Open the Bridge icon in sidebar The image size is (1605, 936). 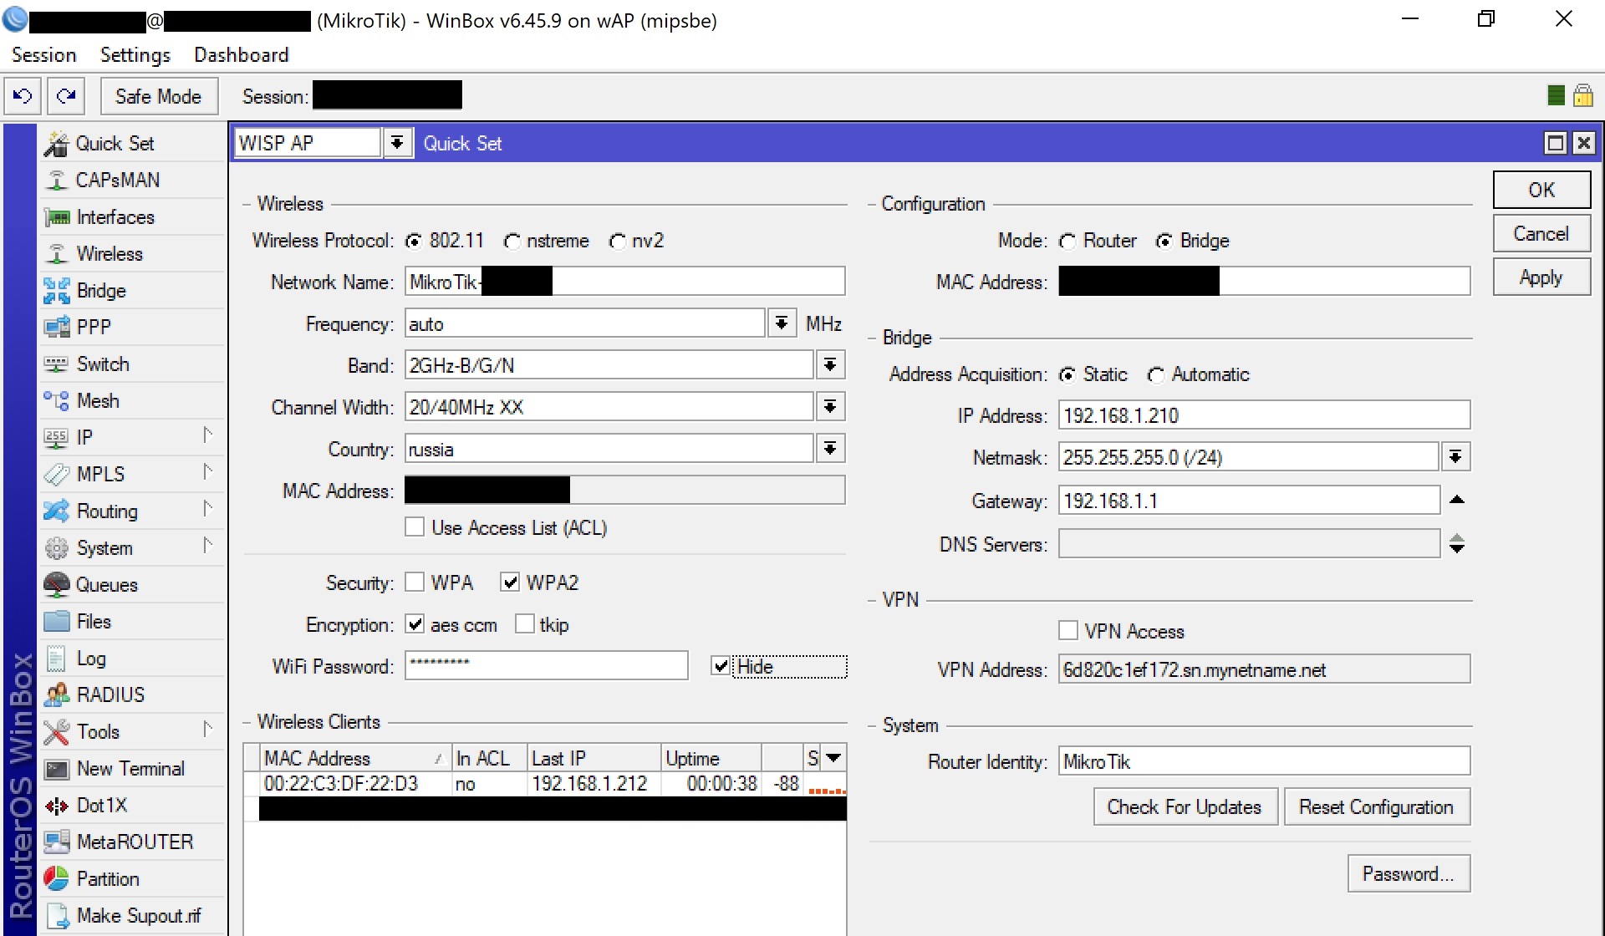pos(56,291)
